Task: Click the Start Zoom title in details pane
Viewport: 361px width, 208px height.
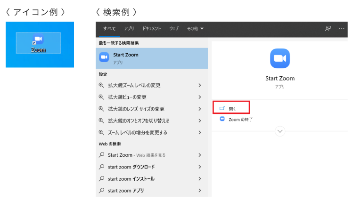Action: [x=280, y=79]
